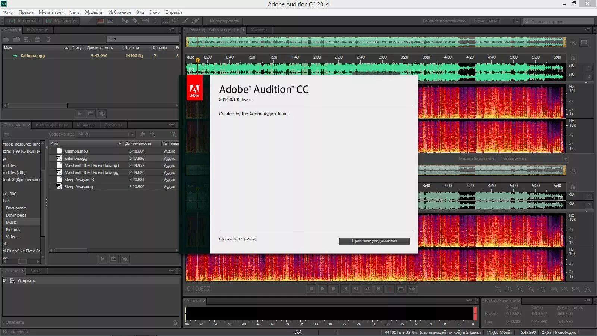
Task: Click the zoom to selection icon at far right
Action: click(x=587, y=289)
